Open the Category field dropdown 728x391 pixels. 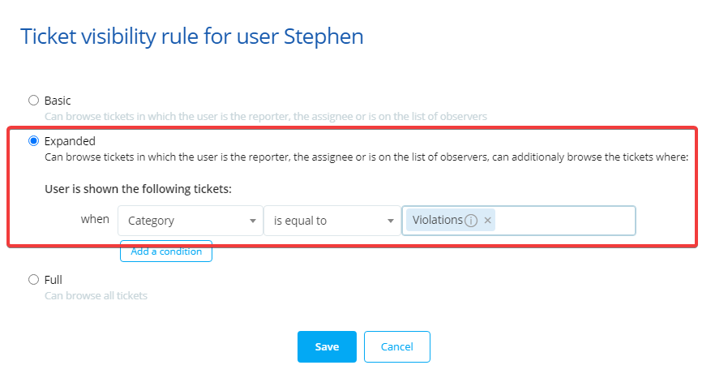tap(190, 221)
